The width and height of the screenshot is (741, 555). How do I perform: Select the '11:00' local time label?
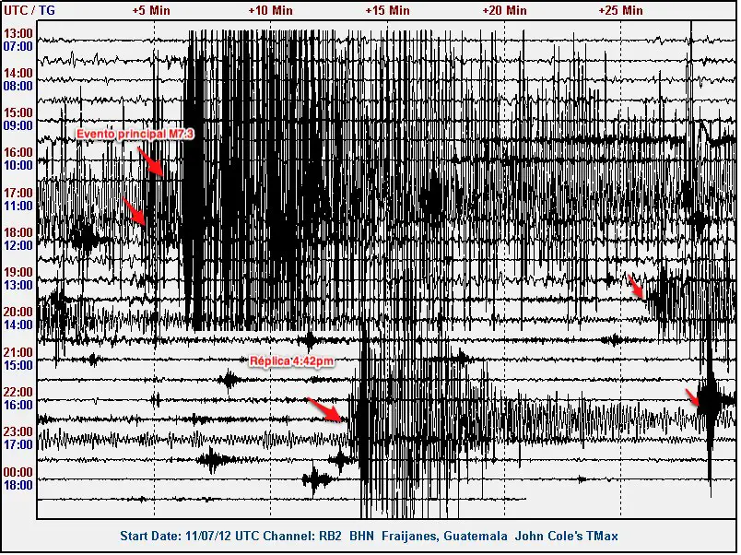[18, 207]
